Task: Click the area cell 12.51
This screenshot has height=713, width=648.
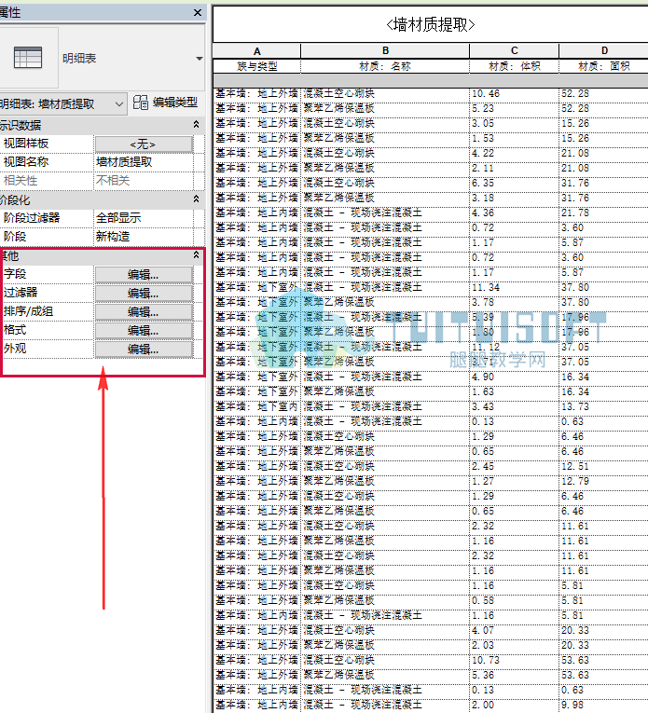Action: (604, 467)
